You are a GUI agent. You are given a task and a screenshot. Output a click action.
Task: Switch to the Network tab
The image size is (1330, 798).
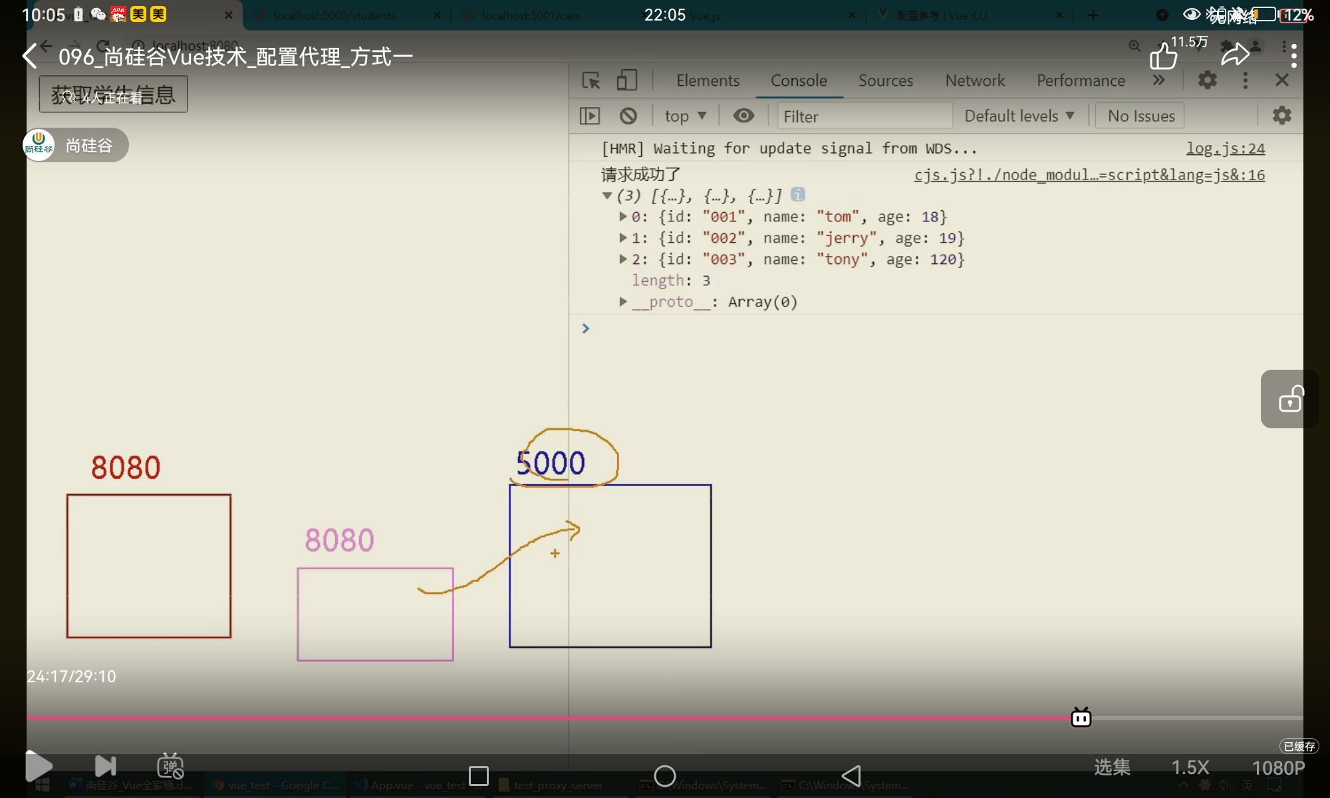975,80
